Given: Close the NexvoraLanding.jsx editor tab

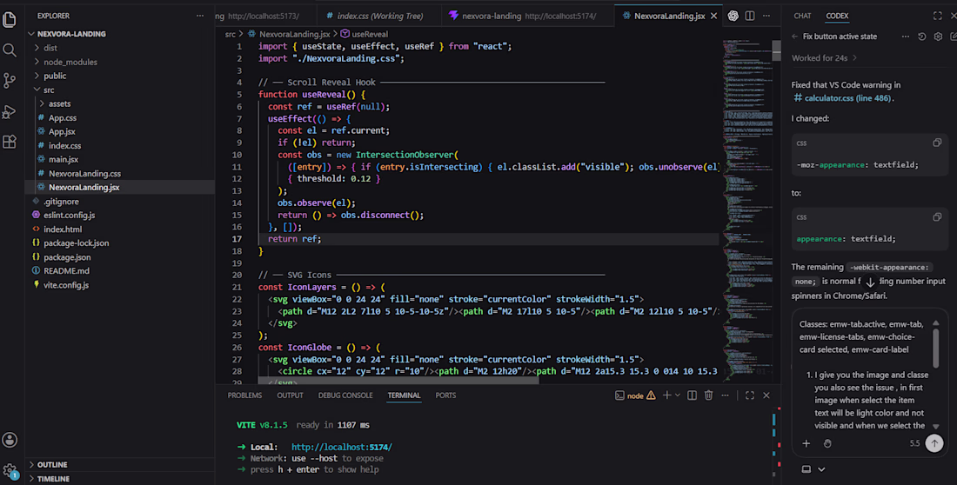Looking at the screenshot, I should coord(713,16).
